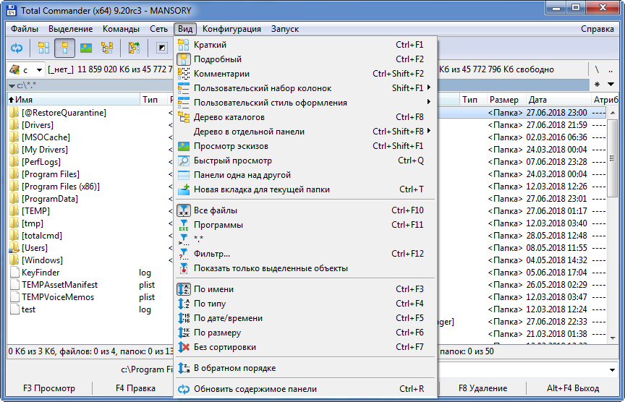The height and width of the screenshot is (402, 625).
Task: Select the *.* custom filter entry
Action: 306,239
